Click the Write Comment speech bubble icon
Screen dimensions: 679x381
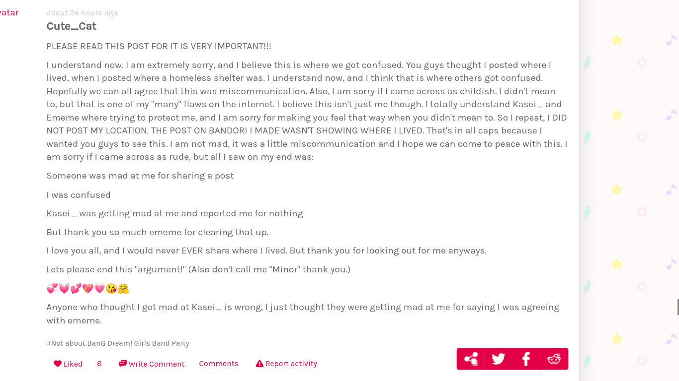click(x=122, y=364)
